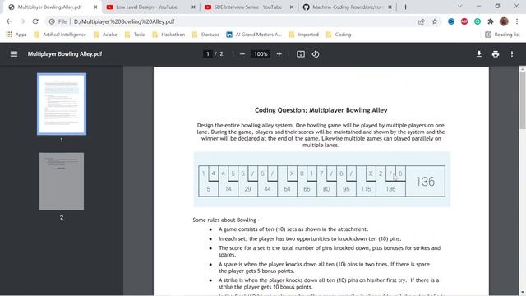Image resolution: width=526 pixels, height=296 pixels.
Task: Open the Chrome three-dot menu
Action: 517,21
